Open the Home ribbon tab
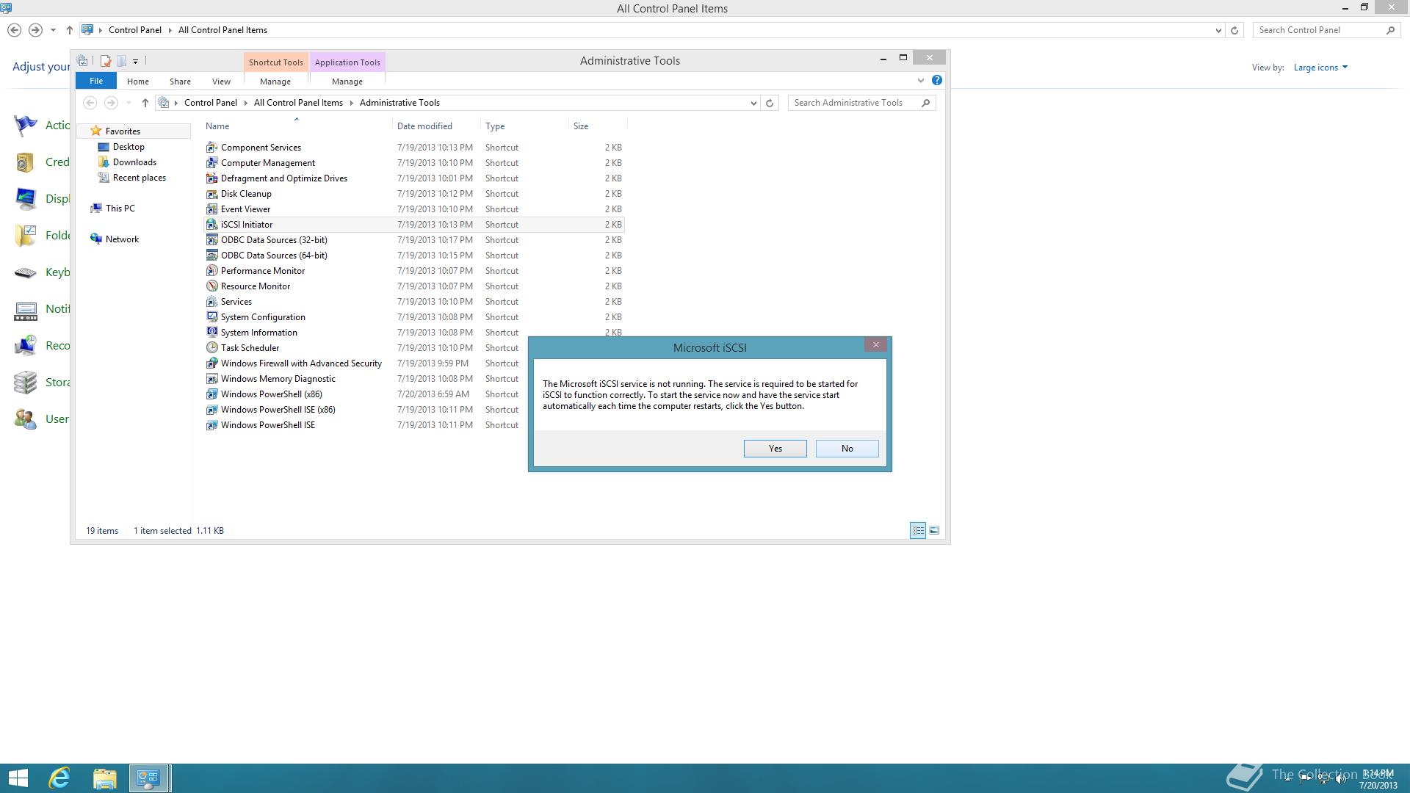The image size is (1410, 793). [x=137, y=82]
